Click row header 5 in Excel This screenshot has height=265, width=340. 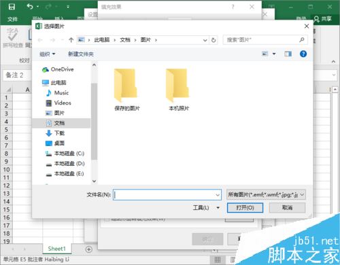pyautogui.click(x=6, y=130)
